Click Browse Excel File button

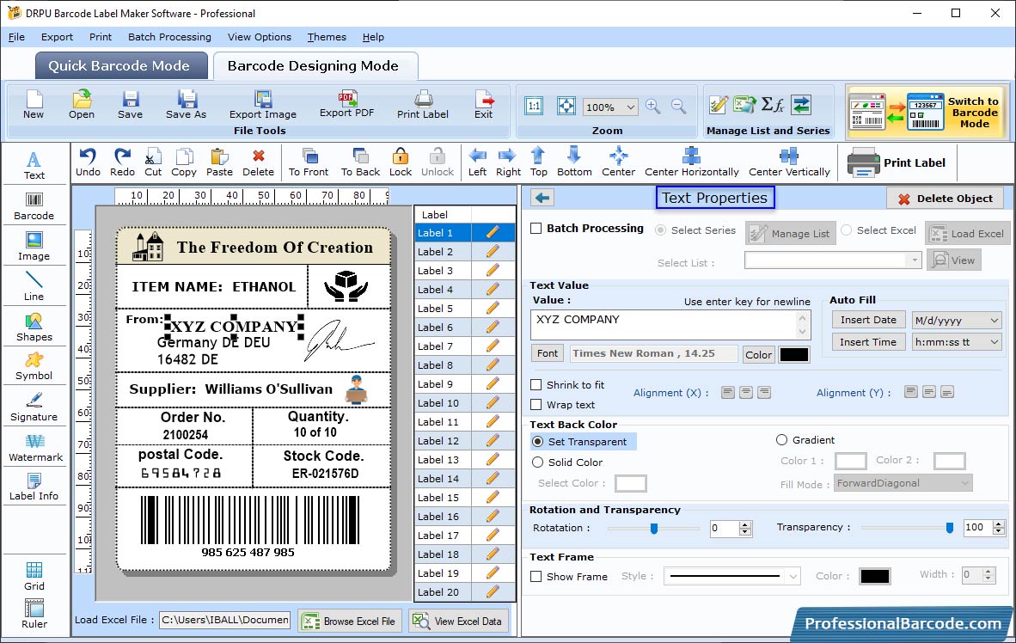click(x=350, y=621)
